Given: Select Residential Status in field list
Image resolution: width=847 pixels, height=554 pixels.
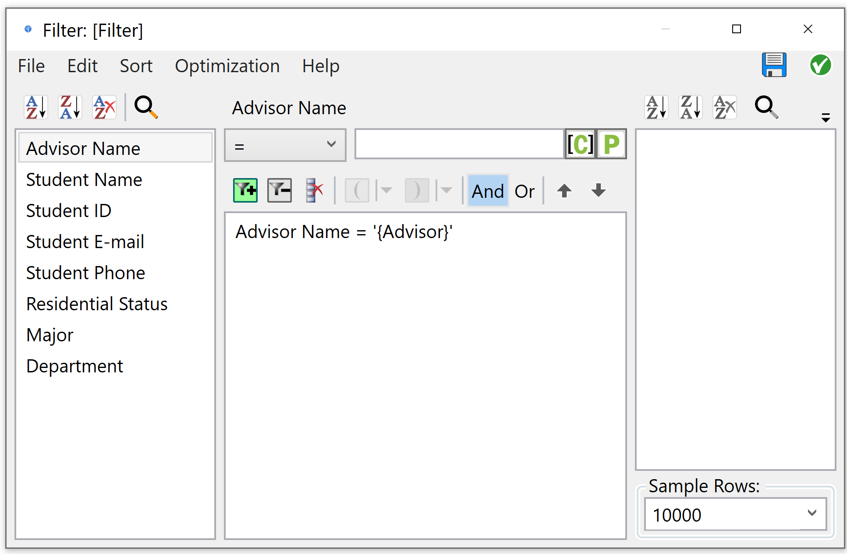Looking at the screenshot, I should point(97,304).
